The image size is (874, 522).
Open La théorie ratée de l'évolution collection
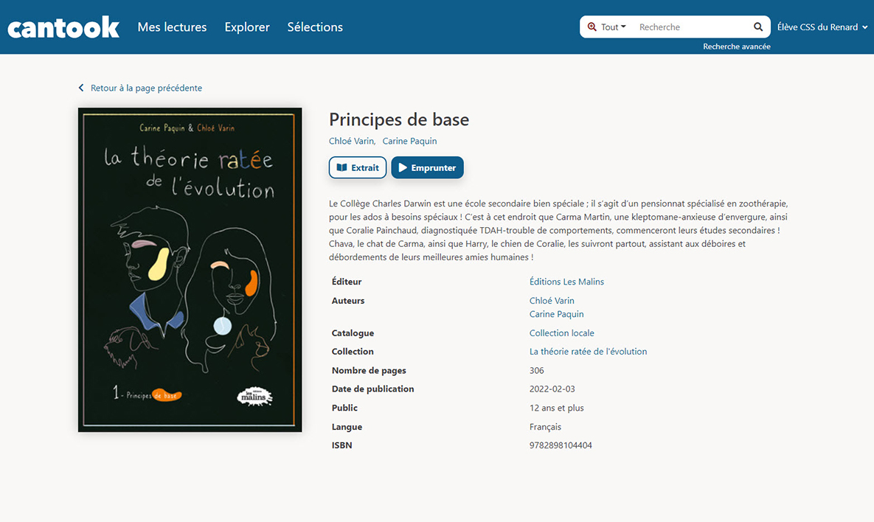588,351
